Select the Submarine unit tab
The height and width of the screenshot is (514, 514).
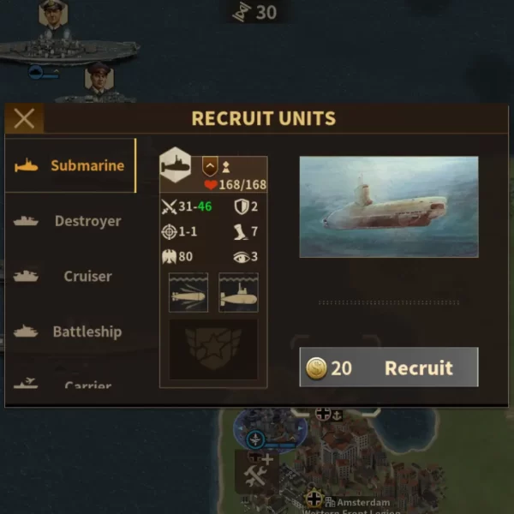(x=70, y=165)
